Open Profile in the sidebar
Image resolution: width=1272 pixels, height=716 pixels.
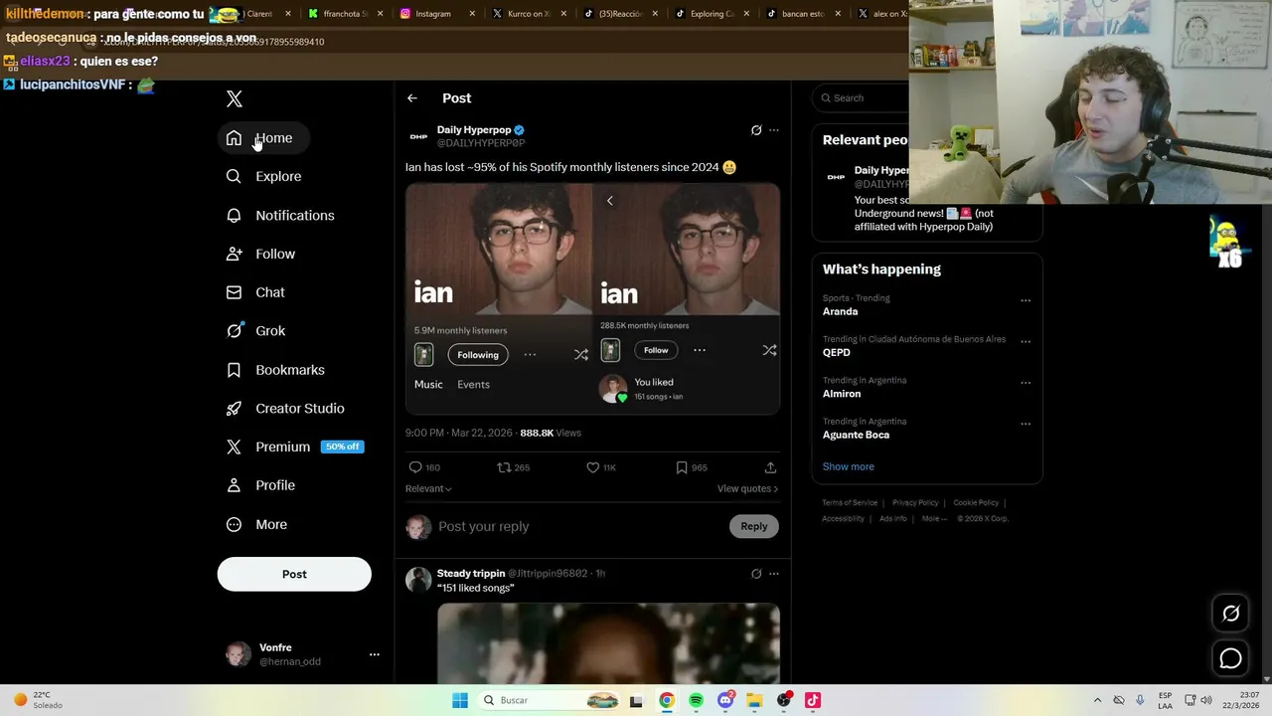[x=261, y=485]
